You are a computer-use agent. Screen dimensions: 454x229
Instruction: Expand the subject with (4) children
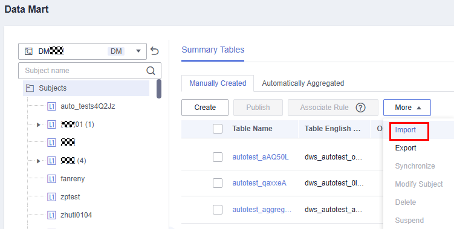pos(39,161)
